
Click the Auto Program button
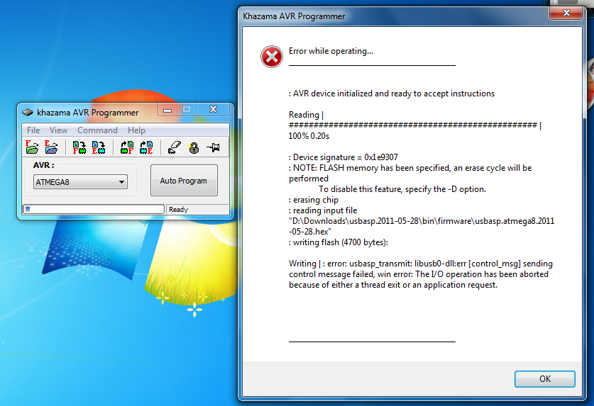coord(184,181)
